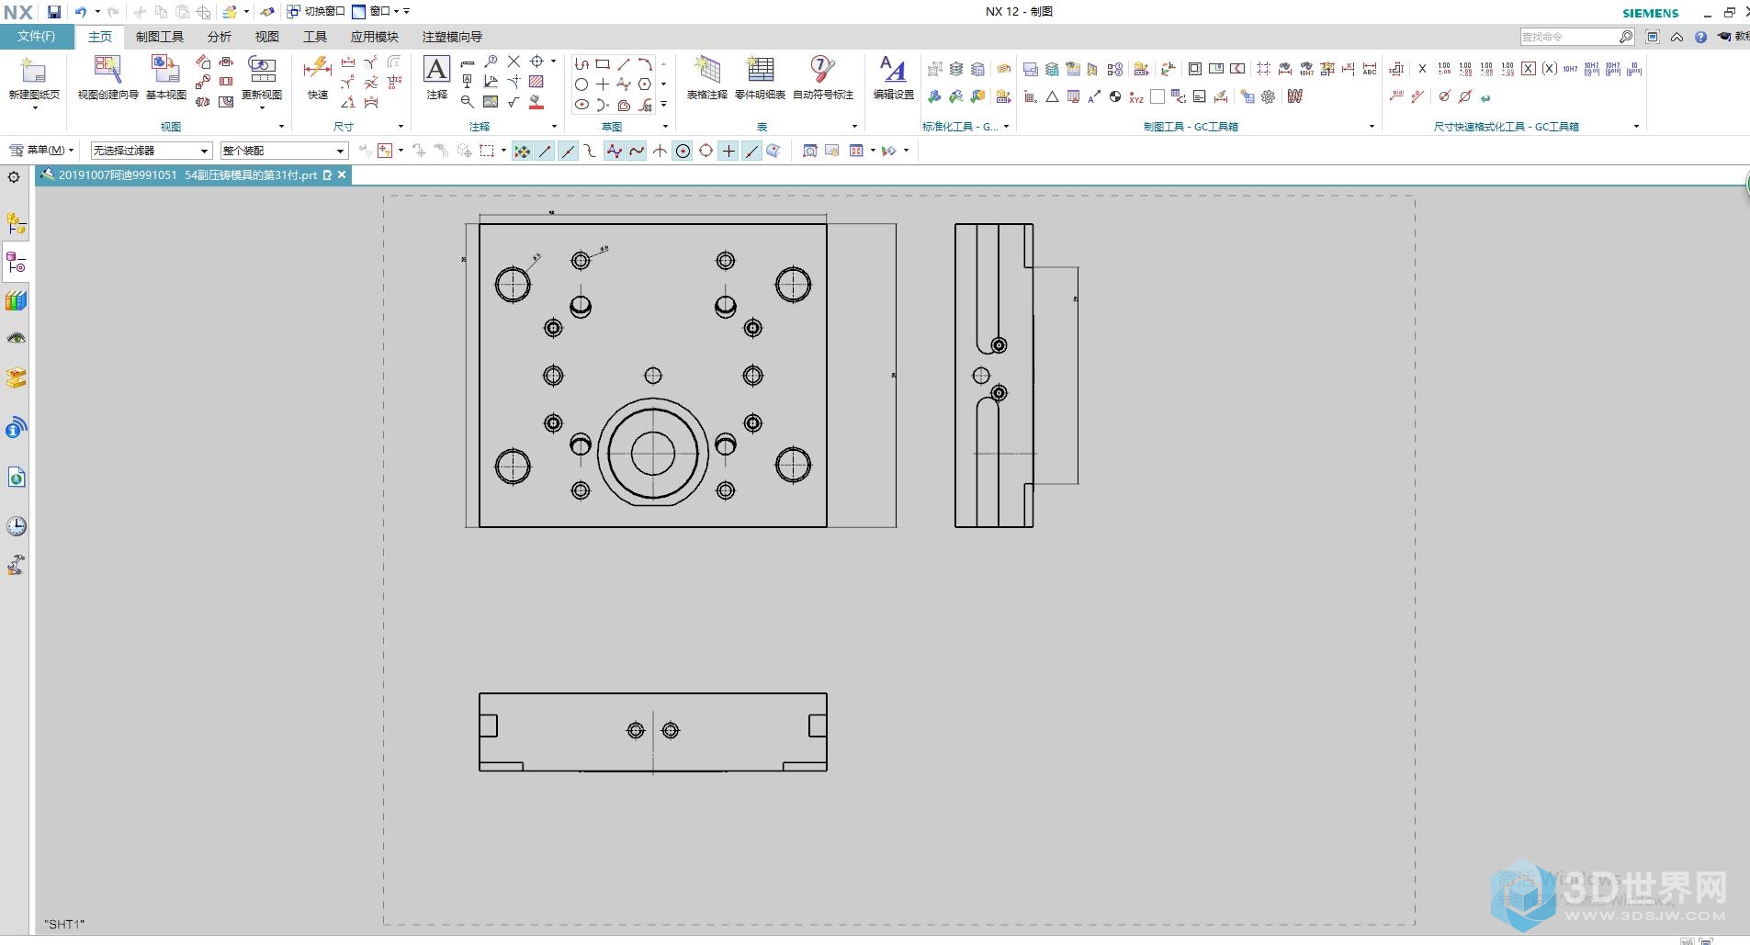Click the 10H7 fit tolerance icon

pyautogui.click(x=1570, y=69)
